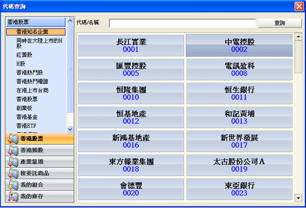Select stock 恒隆集團 0010

(x=131, y=94)
